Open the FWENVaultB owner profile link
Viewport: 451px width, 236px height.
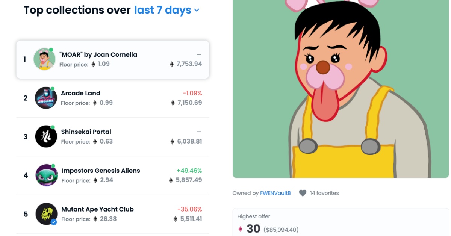click(x=275, y=193)
